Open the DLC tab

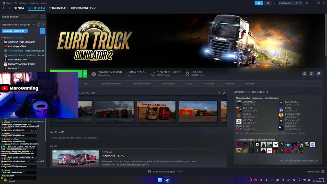tap(87, 84)
